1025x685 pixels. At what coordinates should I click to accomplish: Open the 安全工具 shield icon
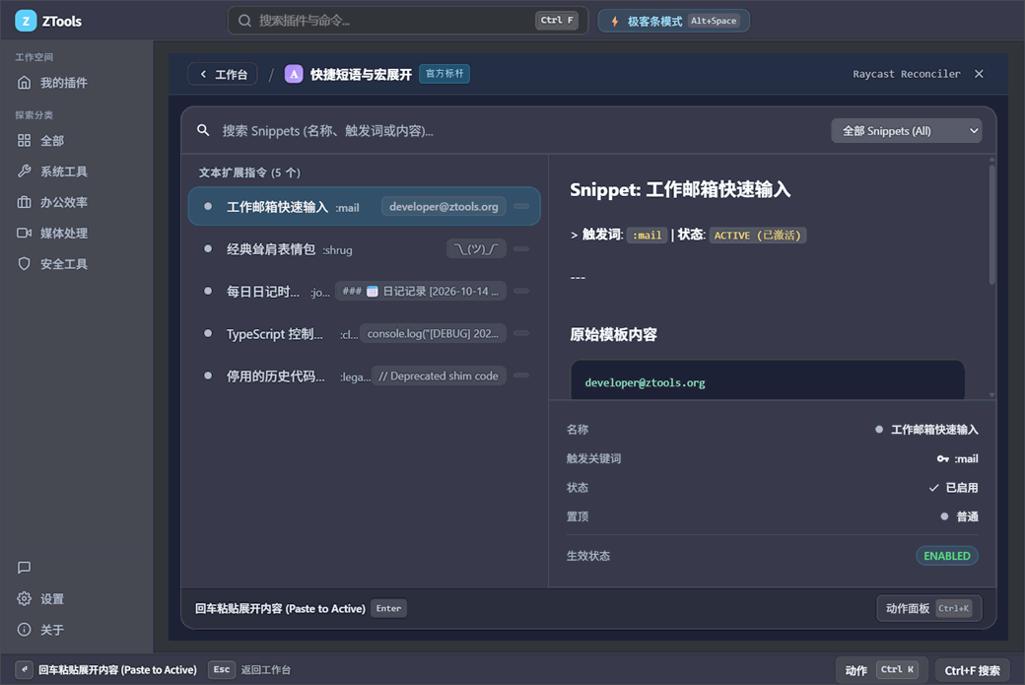(x=25, y=263)
